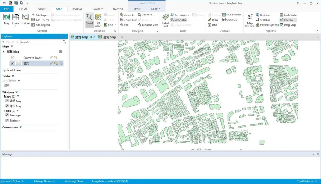Open the SQL Select tool
321x184 pixels.
[98, 20]
